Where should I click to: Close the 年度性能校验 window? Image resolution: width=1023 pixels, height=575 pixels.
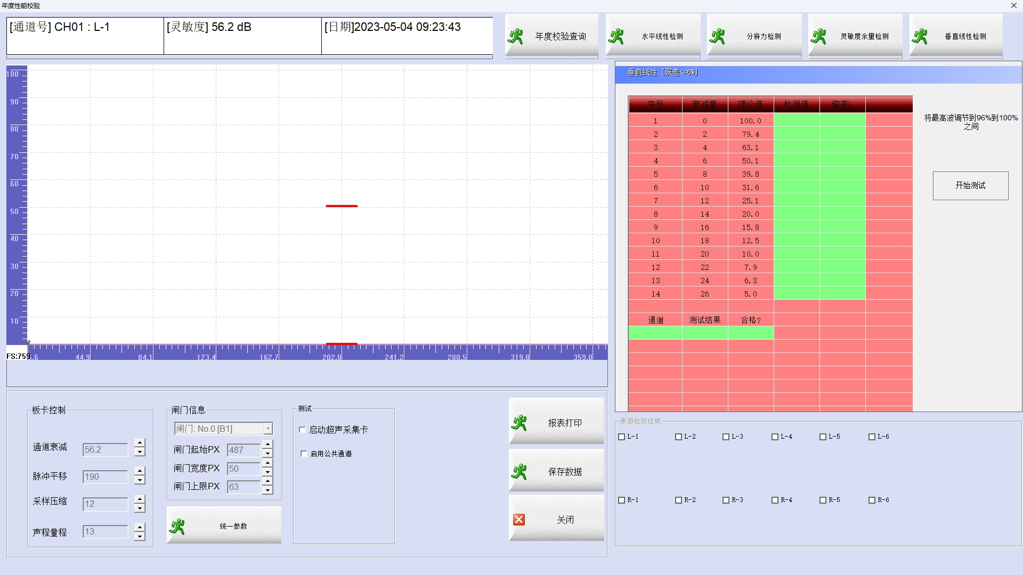coord(1013,5)
